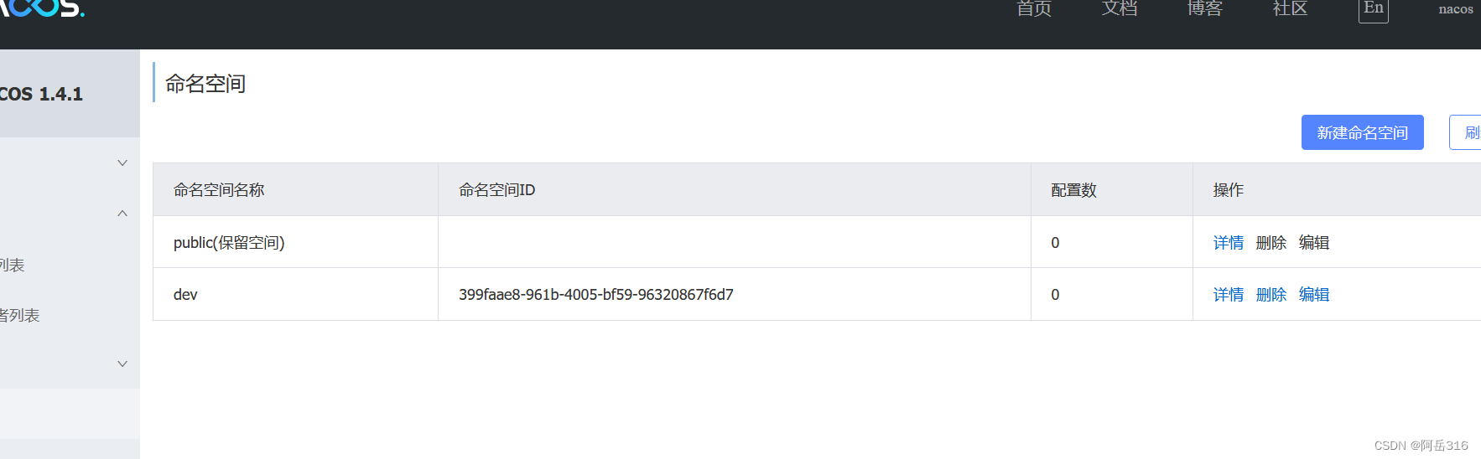Viewport: 1481px width, 459px height.
Task: Click the partially visible 刷新 button
Action: click(x=1469, y=132)
